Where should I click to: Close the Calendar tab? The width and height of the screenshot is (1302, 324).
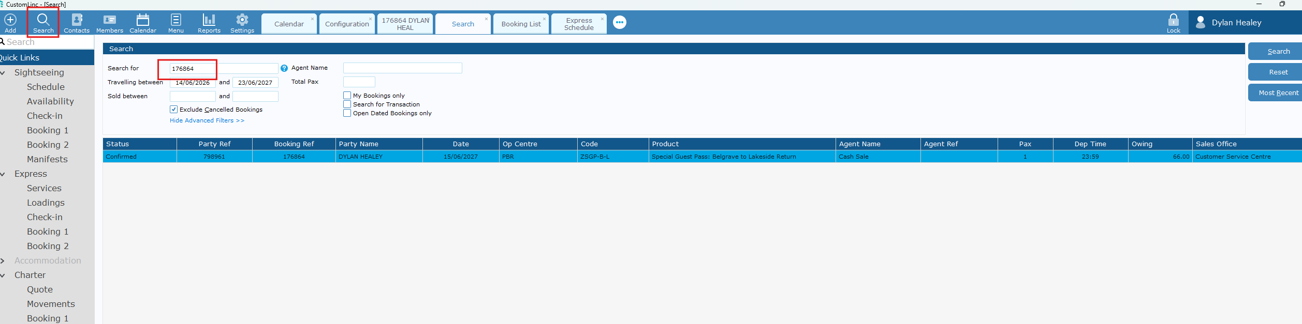point(312,19)
